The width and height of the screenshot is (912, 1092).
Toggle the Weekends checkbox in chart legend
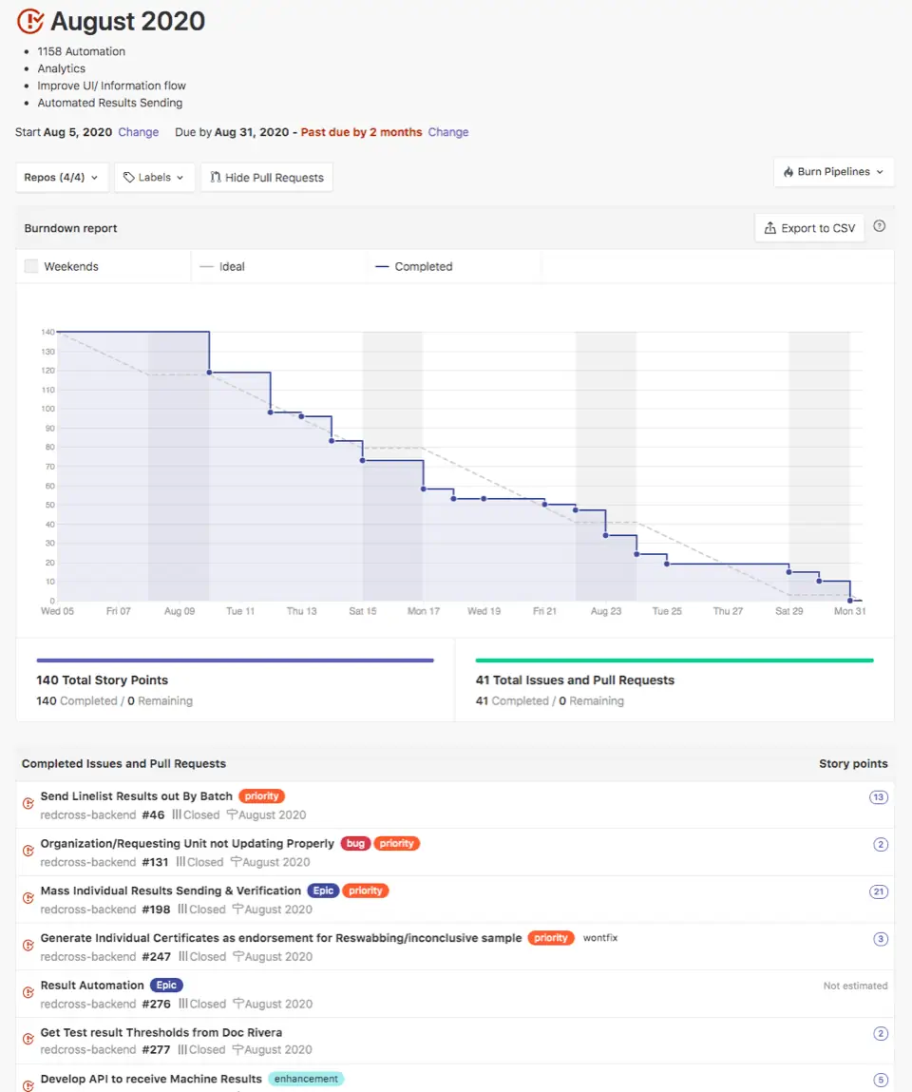tap(31, 267)
